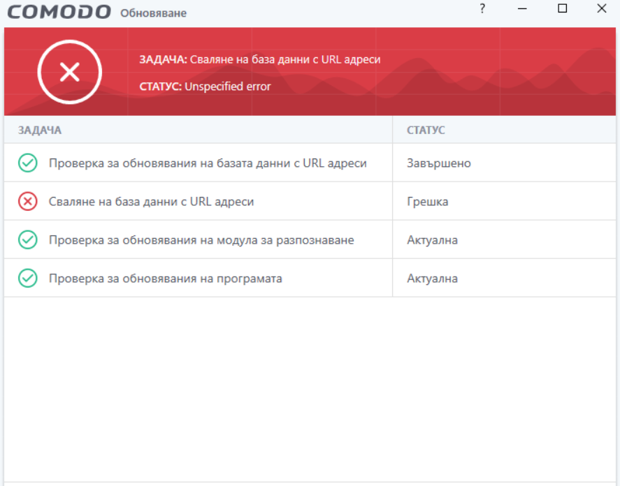The width and height of the screenshot is (620, 486).
Task: Click banner text 'СТАТУС: Unspecified error'
Action: point(205,87)
